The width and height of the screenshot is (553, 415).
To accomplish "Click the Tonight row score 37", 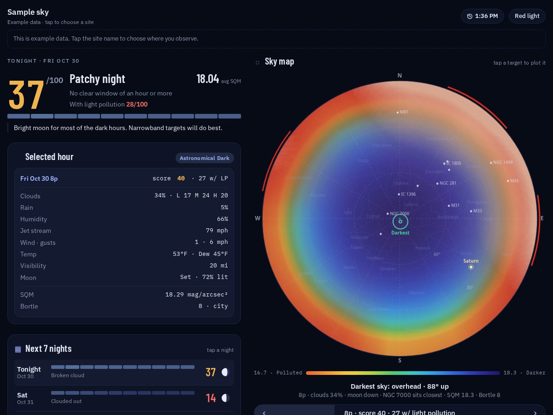I will coord(211,372).
